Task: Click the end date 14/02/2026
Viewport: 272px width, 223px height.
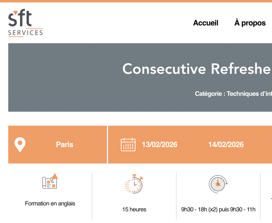Action: tap(226, 145)
